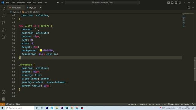
Task: Open the Extensions view
Action: click(x=3, y=37)
